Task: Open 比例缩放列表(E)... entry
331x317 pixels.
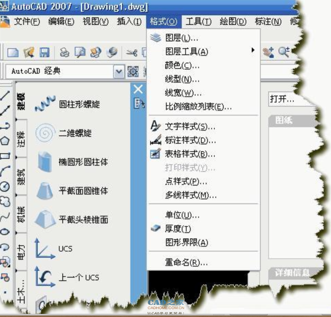Action: 204,107
